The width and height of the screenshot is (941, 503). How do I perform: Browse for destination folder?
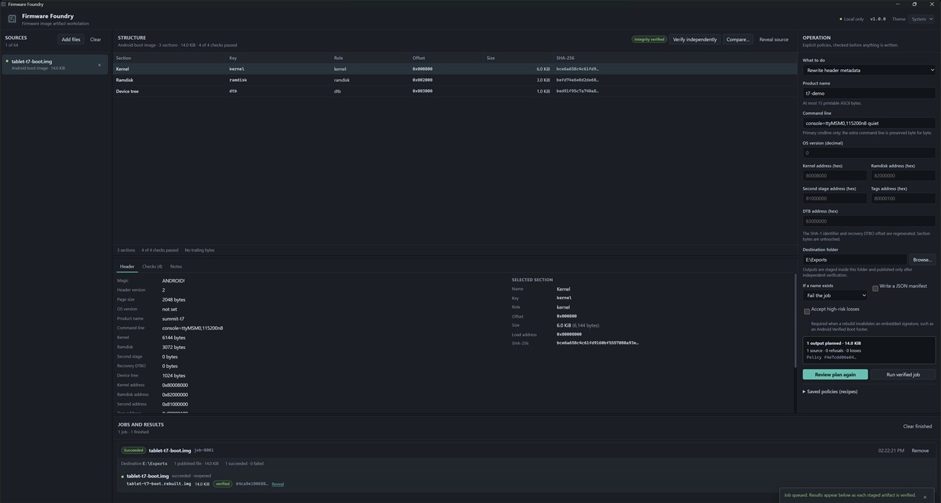[922, 260]
